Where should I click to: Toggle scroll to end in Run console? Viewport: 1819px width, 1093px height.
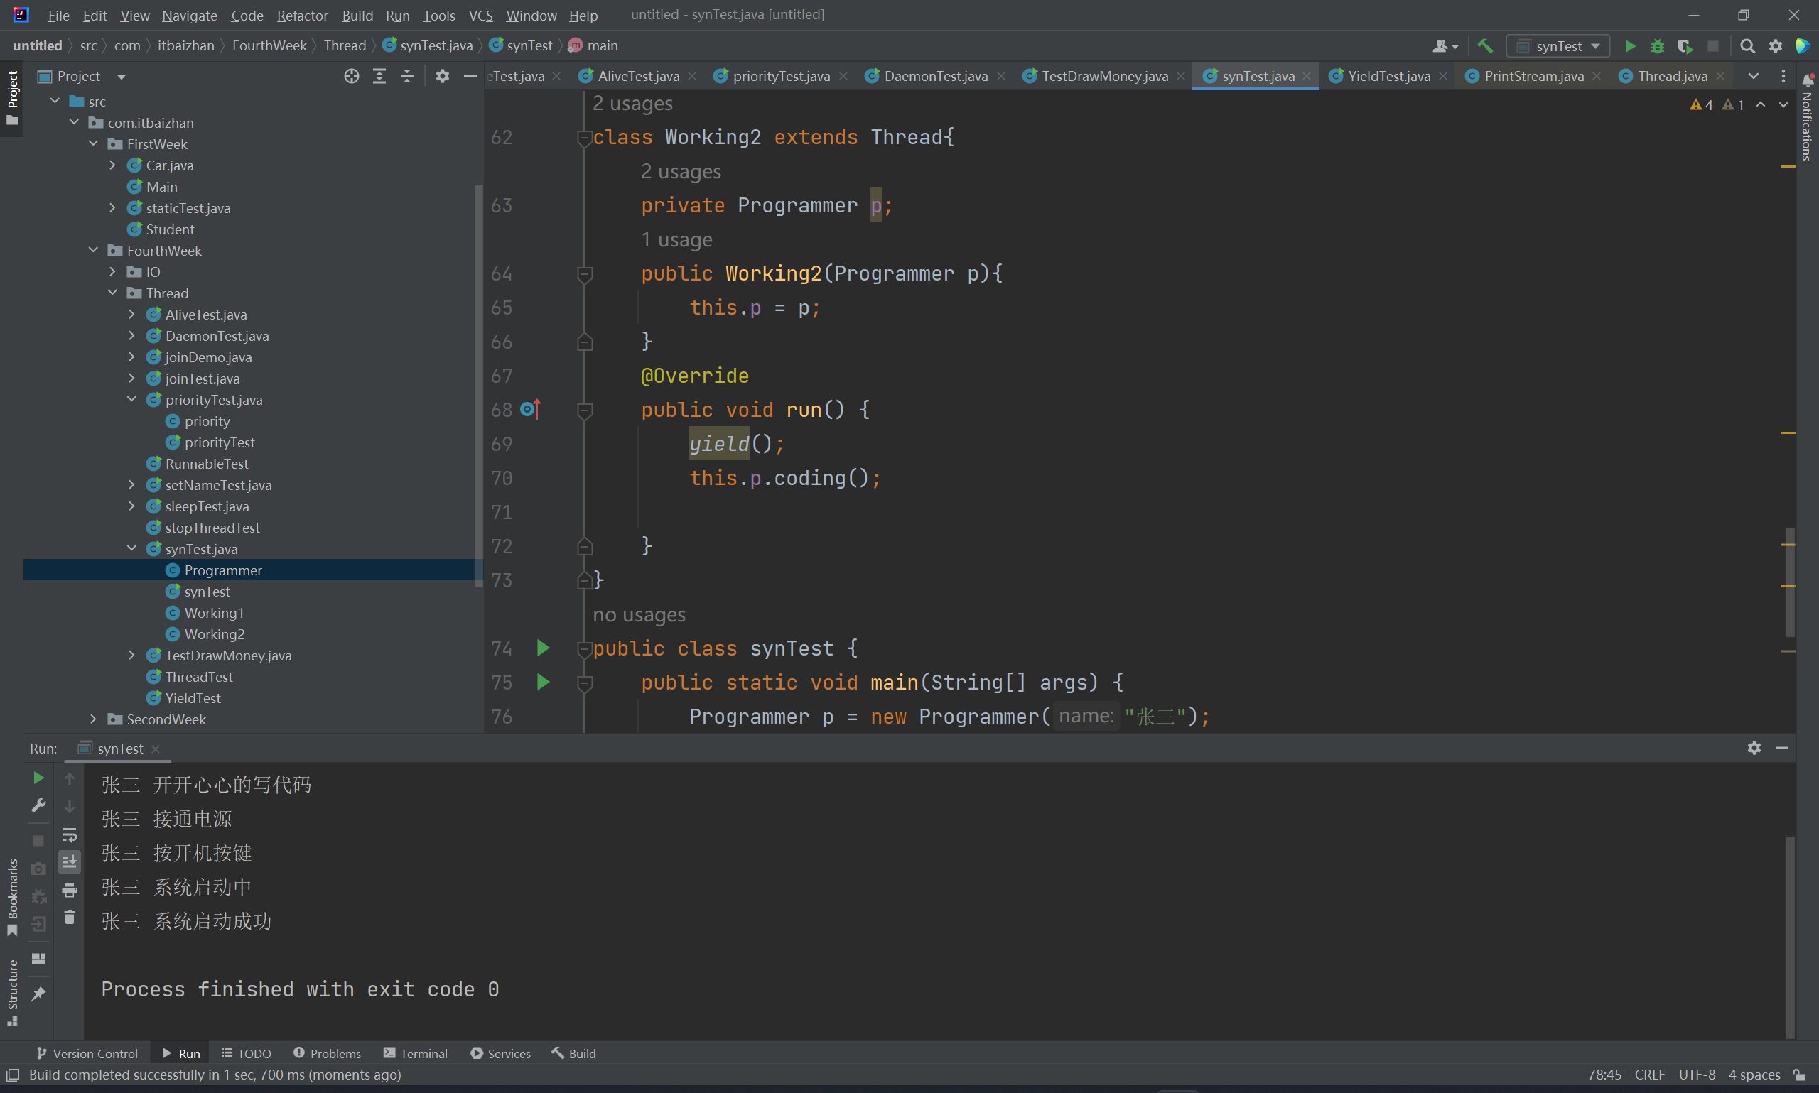coord(69,861)
